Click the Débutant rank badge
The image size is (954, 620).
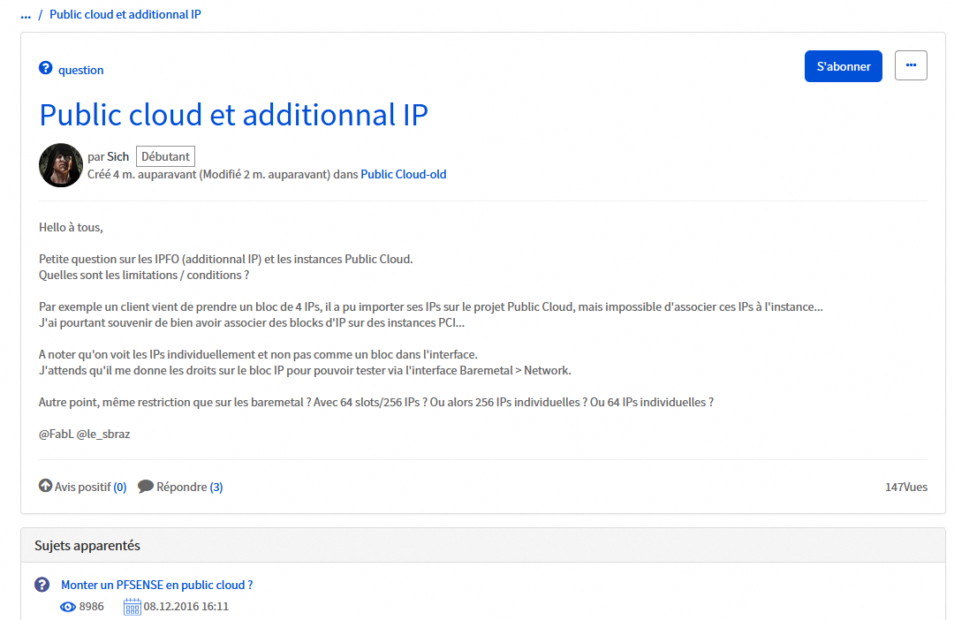165,156
